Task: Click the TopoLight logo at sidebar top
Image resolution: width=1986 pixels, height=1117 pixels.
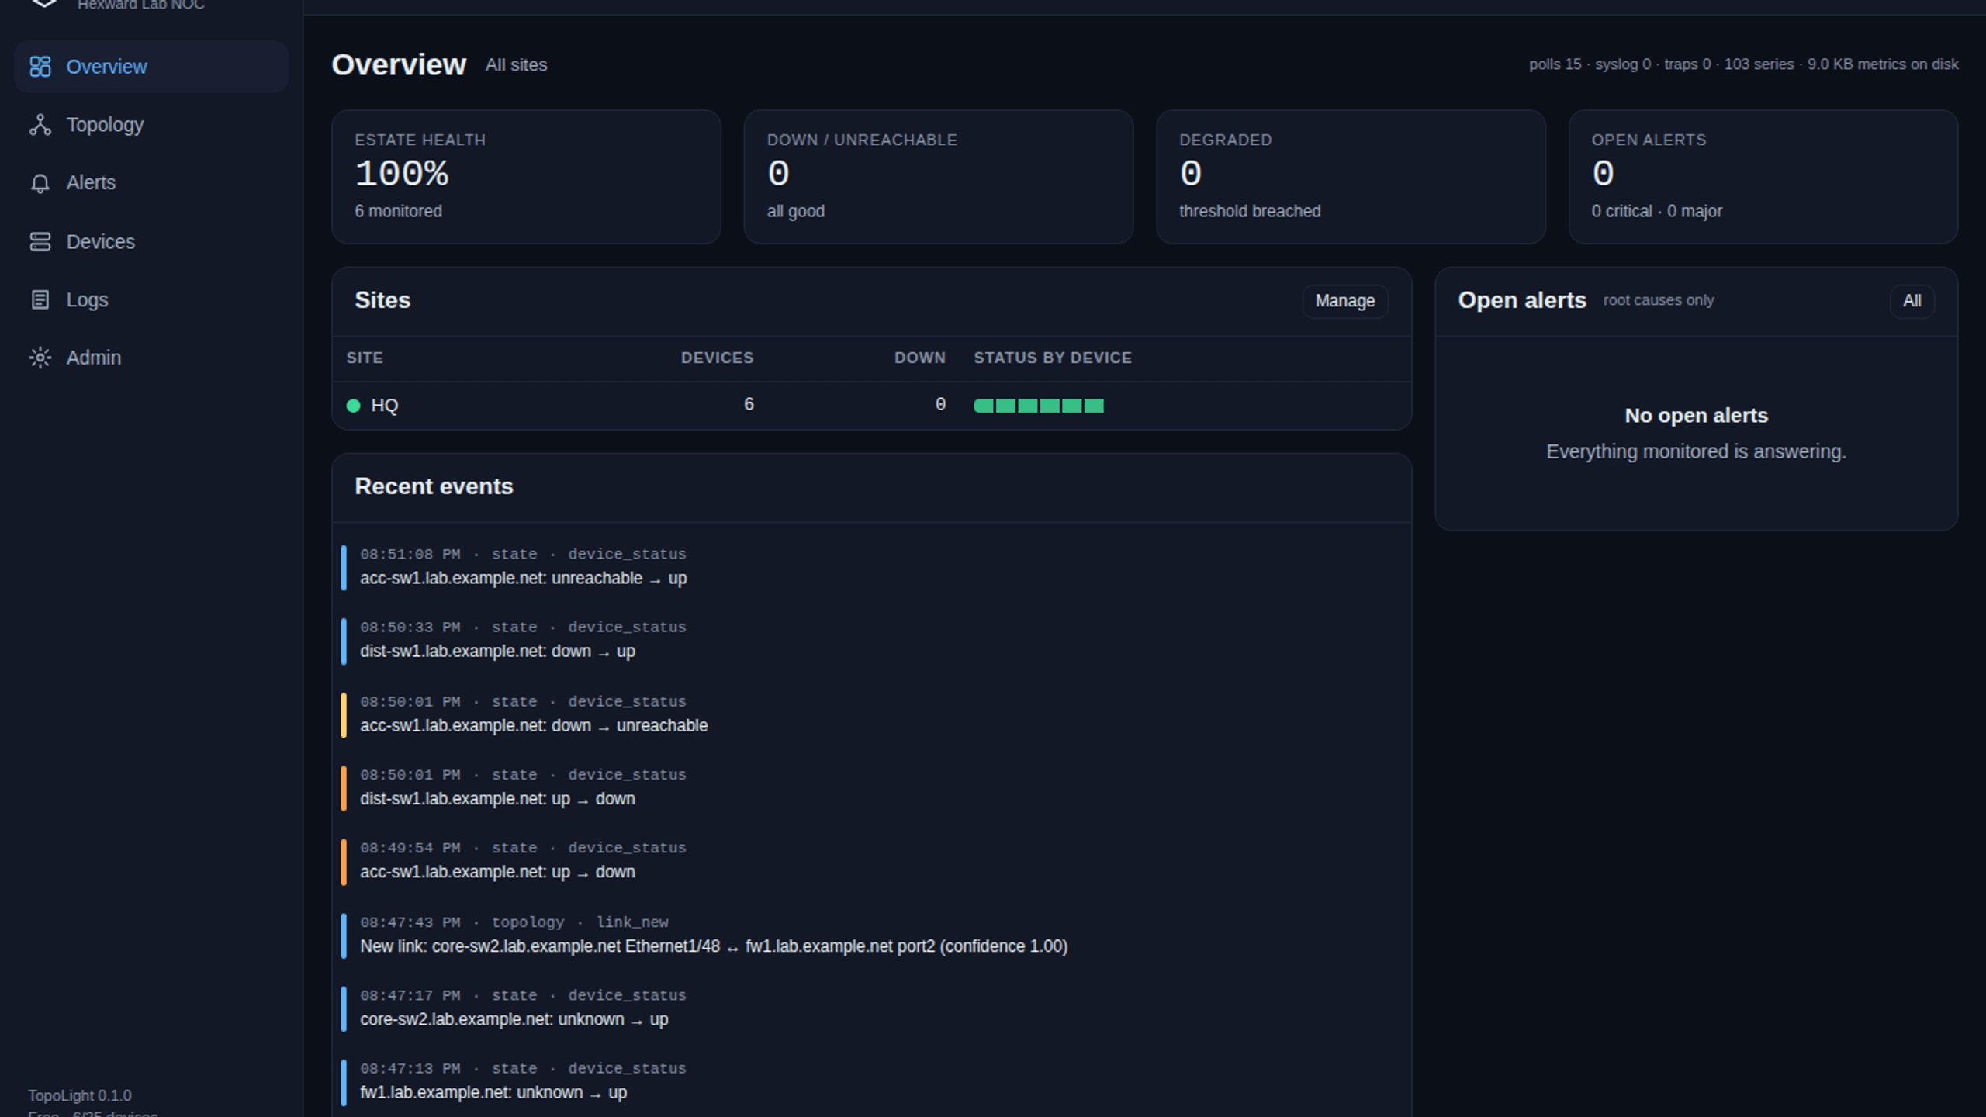Action: (44, 3)
